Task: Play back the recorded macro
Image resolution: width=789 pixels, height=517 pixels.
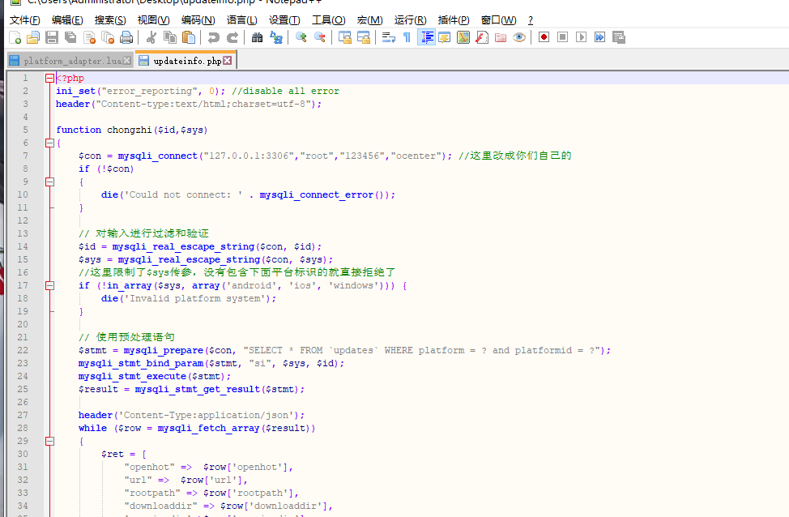Action: point(581,37)
